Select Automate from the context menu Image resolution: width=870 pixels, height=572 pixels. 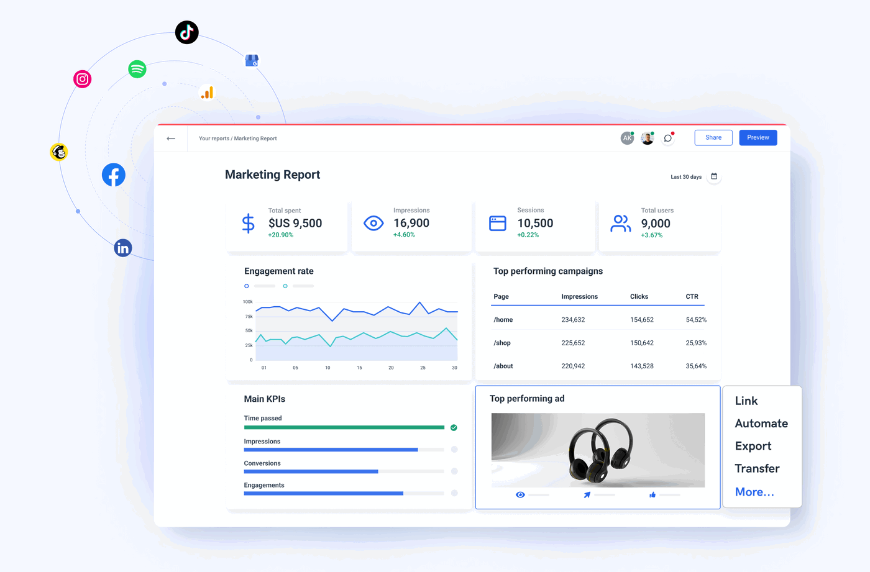click(x=761, y=423)
